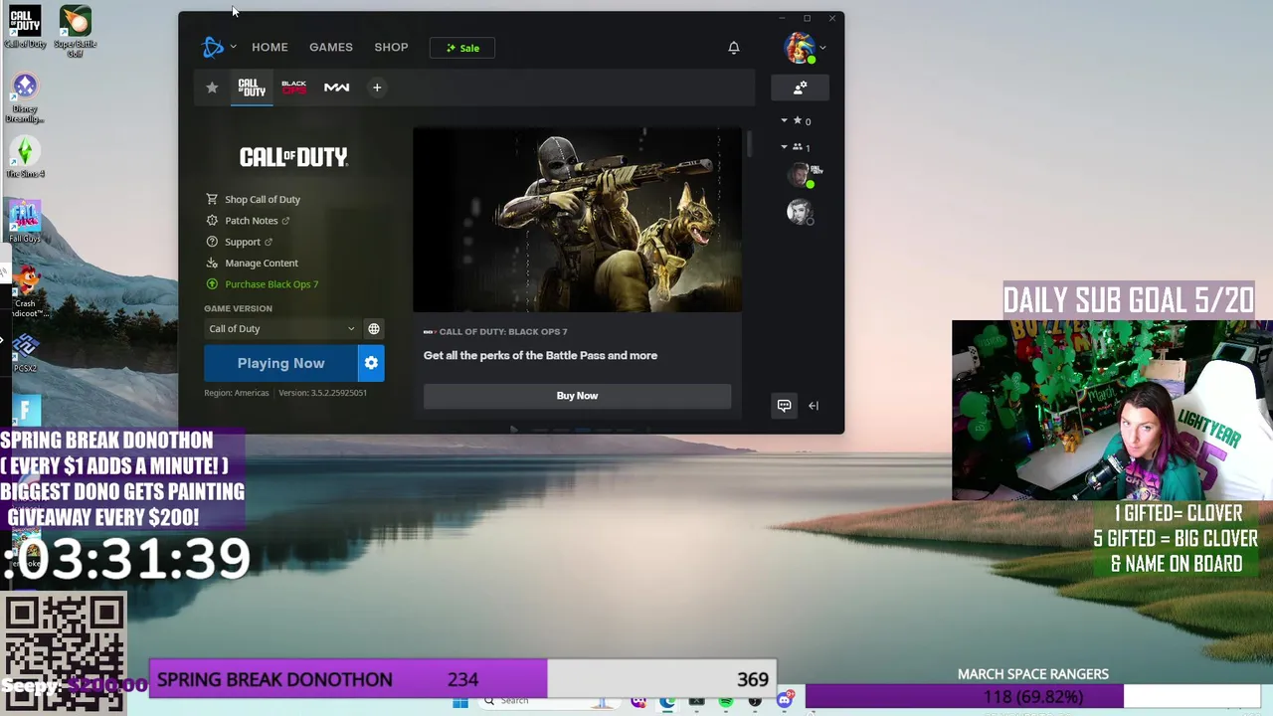Collapse the favorites friends group
The height and width of the screenshot is (716, 1273).
tap(784, 120)
